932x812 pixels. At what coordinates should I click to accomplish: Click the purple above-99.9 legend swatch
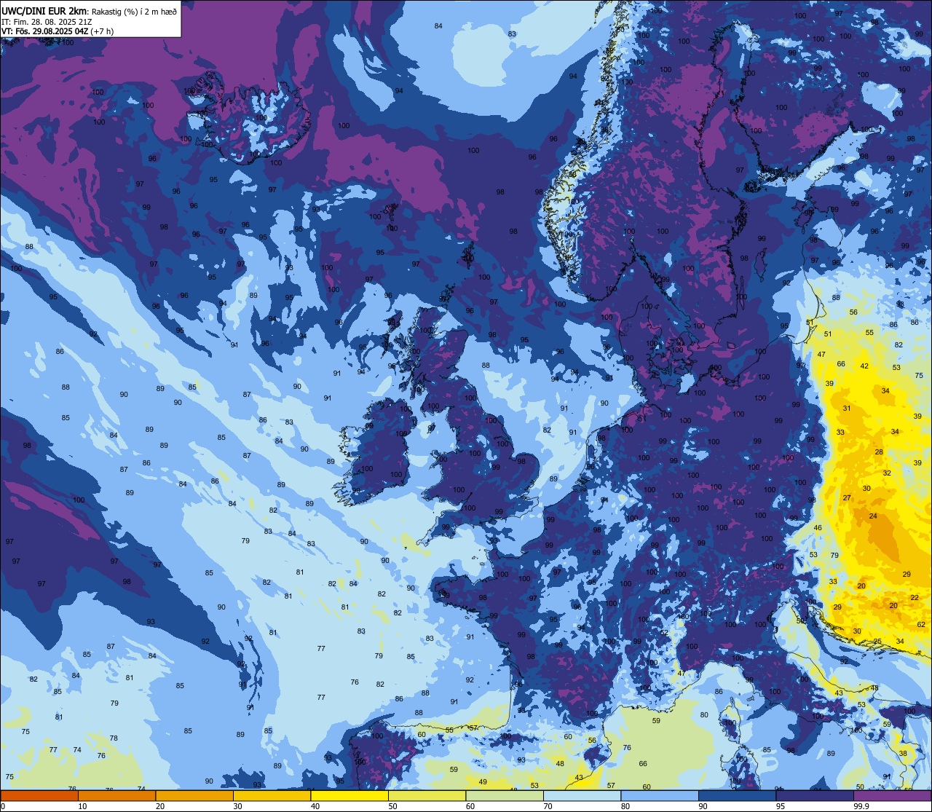point(892,796)
